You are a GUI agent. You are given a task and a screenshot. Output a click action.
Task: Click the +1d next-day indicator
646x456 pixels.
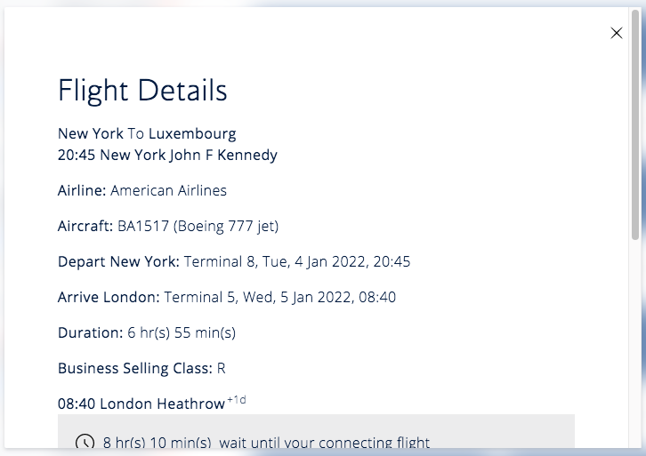point(237,400)
